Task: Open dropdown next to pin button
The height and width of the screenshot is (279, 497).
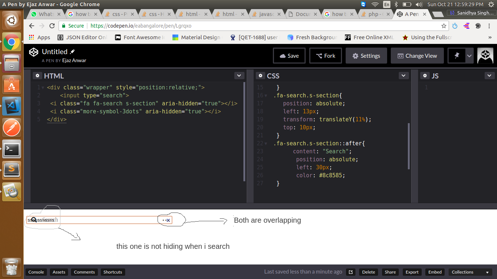Action: tap(470, 56)
